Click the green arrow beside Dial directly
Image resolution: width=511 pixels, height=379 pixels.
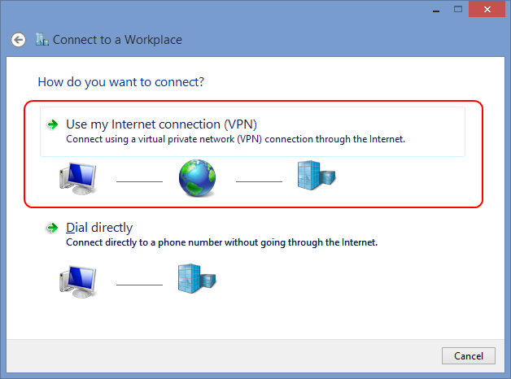coord(52,228)
